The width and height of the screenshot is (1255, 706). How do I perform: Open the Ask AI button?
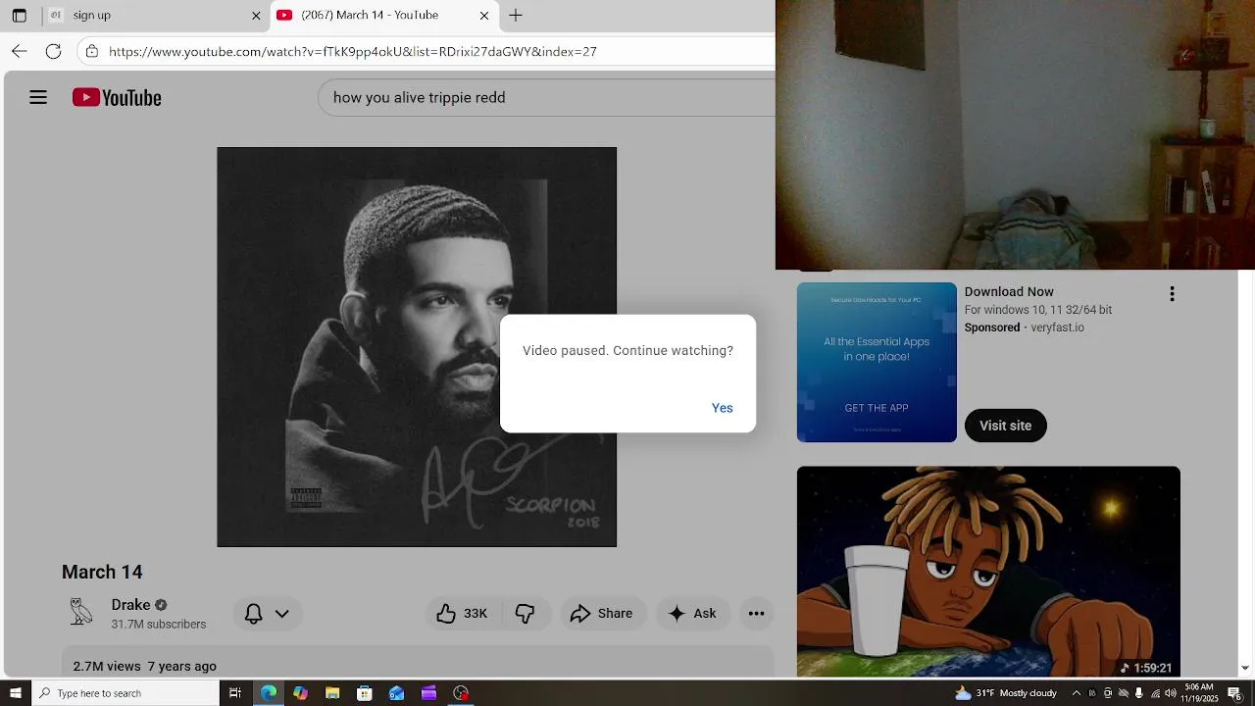click(692, 613)
